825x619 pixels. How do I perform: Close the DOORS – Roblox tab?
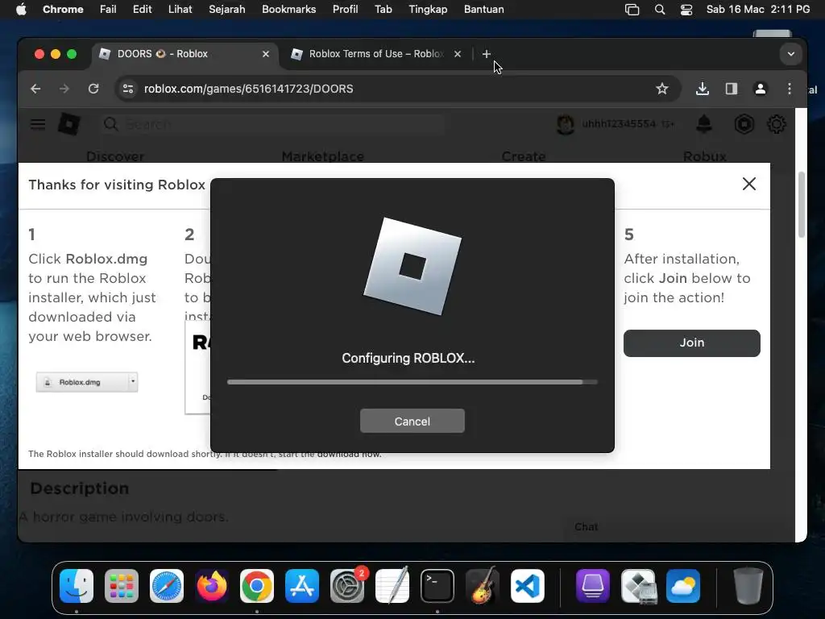click(266, 54)
